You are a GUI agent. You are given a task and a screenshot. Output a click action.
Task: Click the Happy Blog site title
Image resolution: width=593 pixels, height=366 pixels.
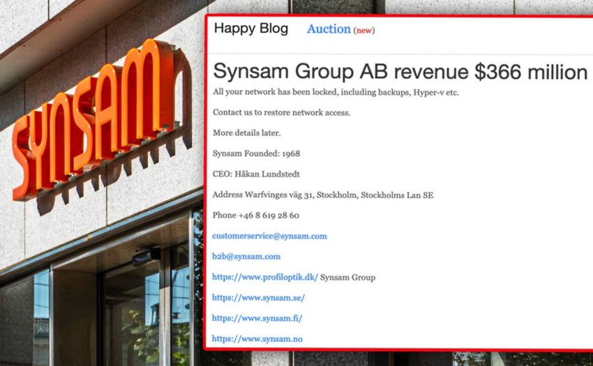click(x=250, y=29)
